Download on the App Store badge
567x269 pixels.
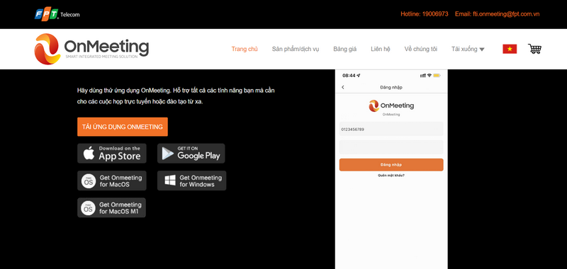(x=112, y=154)
